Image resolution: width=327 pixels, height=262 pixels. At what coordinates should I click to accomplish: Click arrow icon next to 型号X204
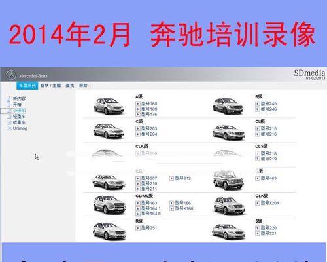point(258,203)
